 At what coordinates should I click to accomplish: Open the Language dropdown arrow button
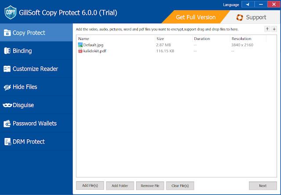(x=248, y=4)
